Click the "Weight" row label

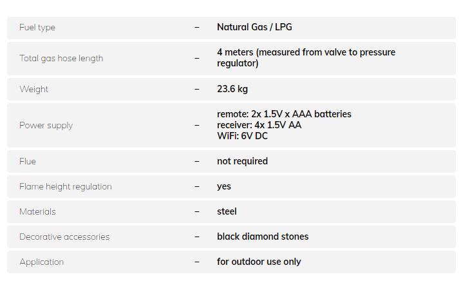pyautogui.click(x=33, y=90)
